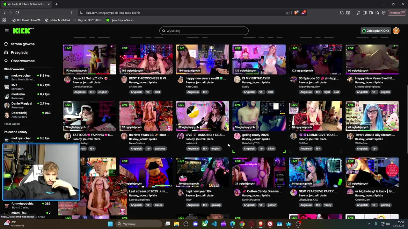Open the meduska channel in the sidebar
The height and width of the screenshot is (229, 408).
pyautogui.click(x=27, y=96)
